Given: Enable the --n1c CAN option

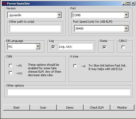Looking at the screenshot, I should 10,73.
